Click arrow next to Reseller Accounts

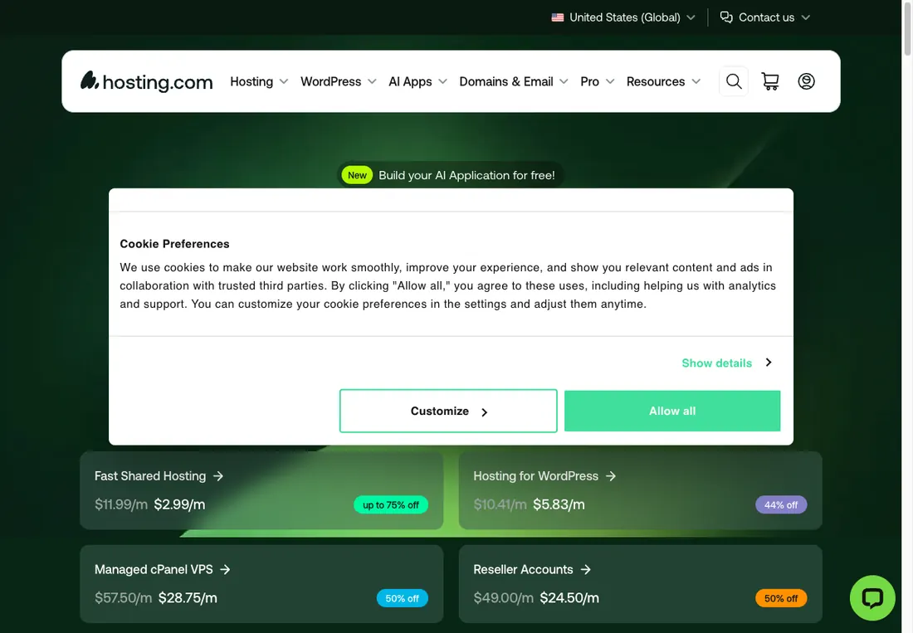[586, 570]
